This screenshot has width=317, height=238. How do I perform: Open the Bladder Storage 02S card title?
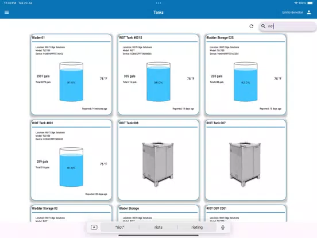click(220, 37)
